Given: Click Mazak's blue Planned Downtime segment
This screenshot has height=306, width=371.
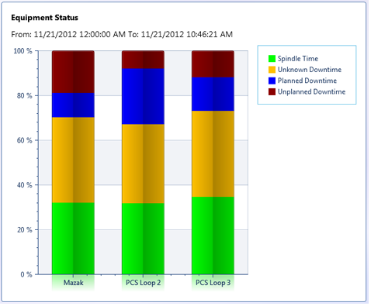Looking at the screenshot, I should coord(73,105).
